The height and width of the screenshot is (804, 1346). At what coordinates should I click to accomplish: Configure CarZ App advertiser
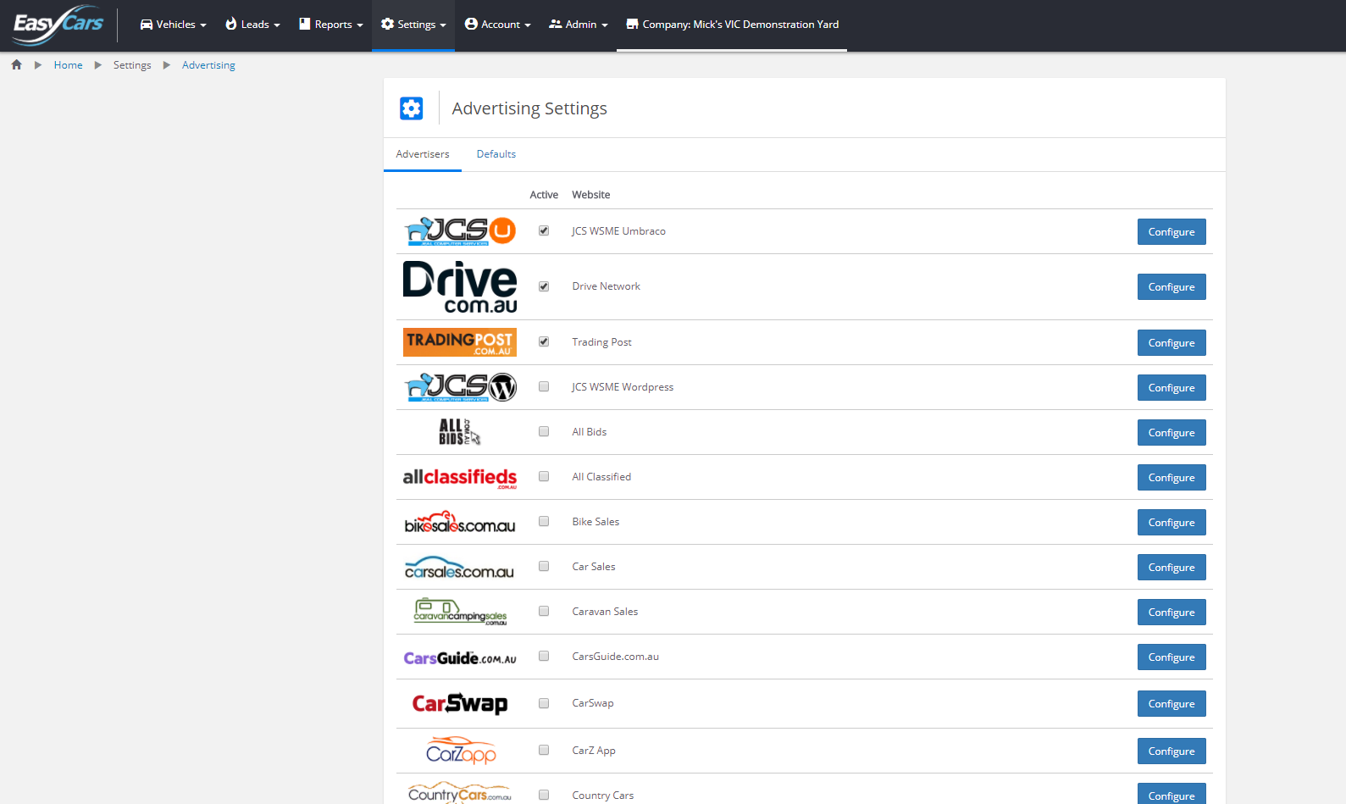[x=1172, y=751]
